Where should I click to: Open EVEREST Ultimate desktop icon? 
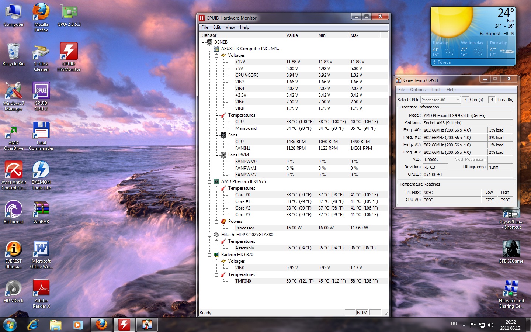tap(14, 255)
